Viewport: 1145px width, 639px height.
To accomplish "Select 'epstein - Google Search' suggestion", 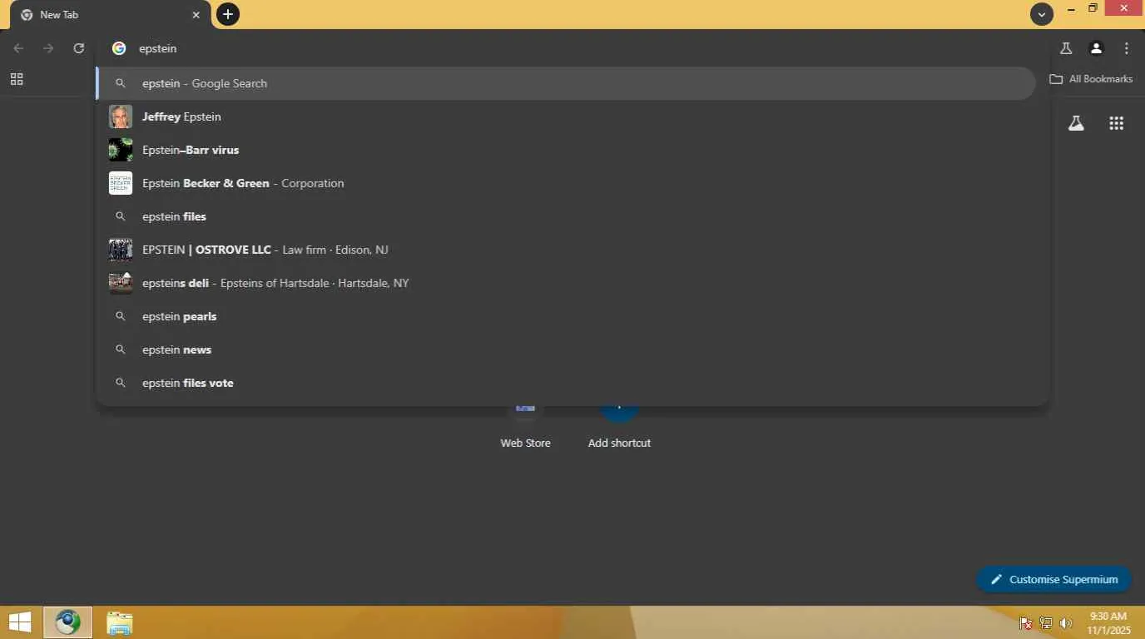I will [x=566, y=83].
